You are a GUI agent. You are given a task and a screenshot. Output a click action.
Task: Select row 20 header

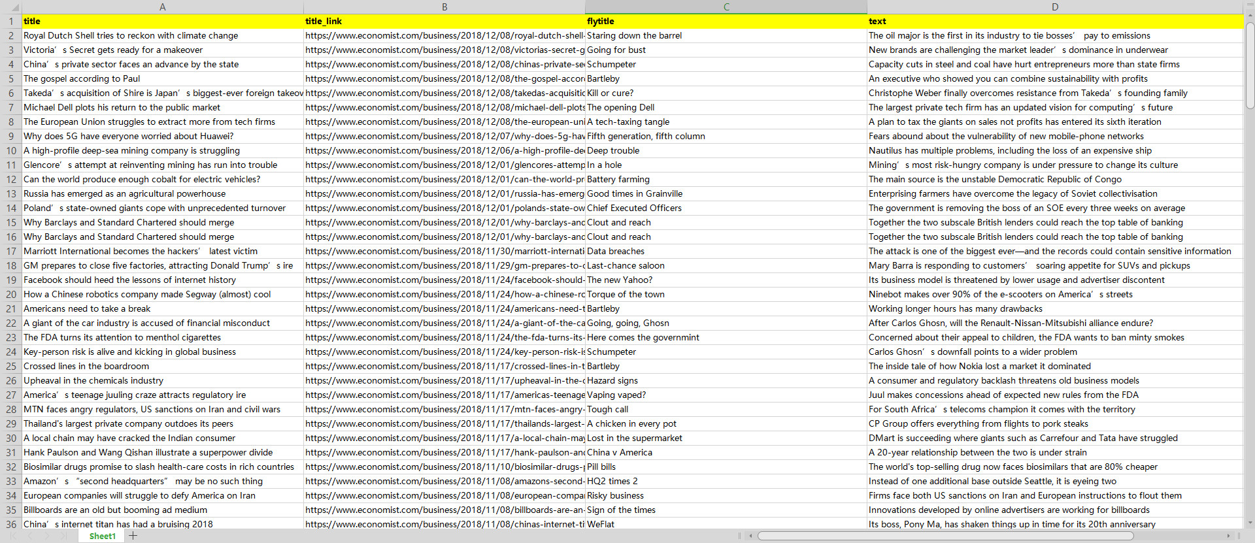pyautogui.click(x=11, y=295)
